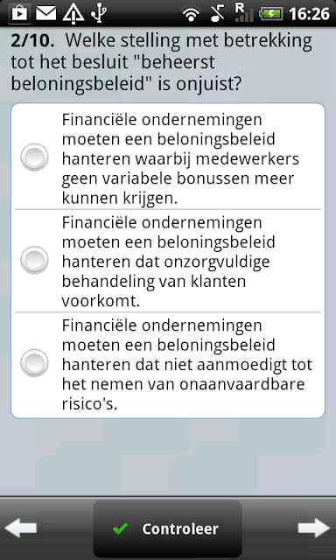Screen dimensions: 336x560
Task: Tap the green checkmark on Controleer
Action: (x=120, y=528)
